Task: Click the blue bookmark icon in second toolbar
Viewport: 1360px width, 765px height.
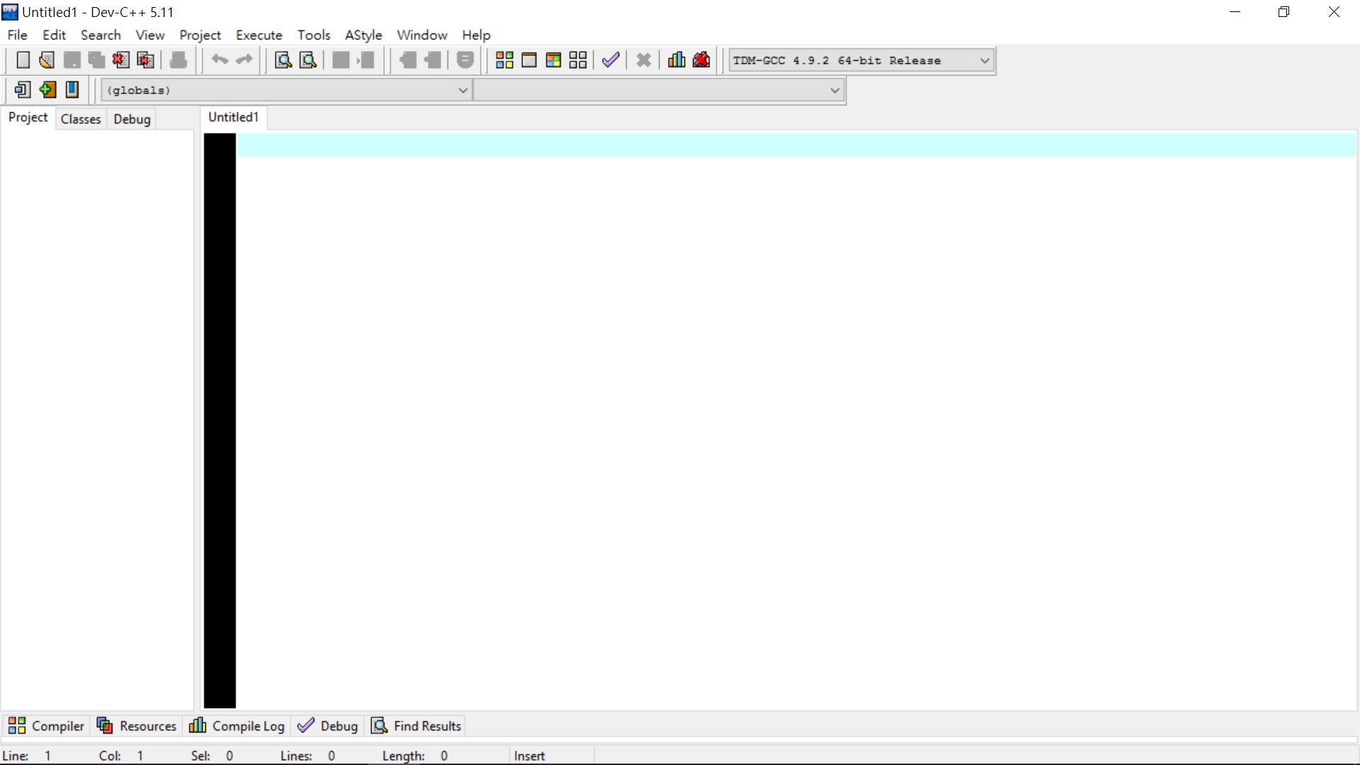Action: [x=72, y=90]
